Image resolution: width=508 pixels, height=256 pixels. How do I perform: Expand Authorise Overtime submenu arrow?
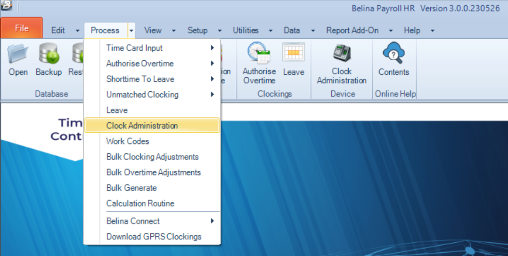tap(212, 64)
